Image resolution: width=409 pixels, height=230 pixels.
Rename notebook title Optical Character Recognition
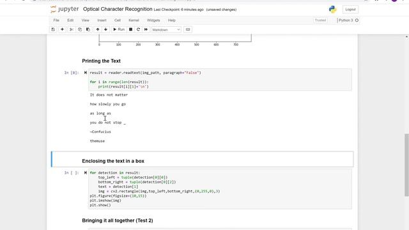tap(118, 9)
